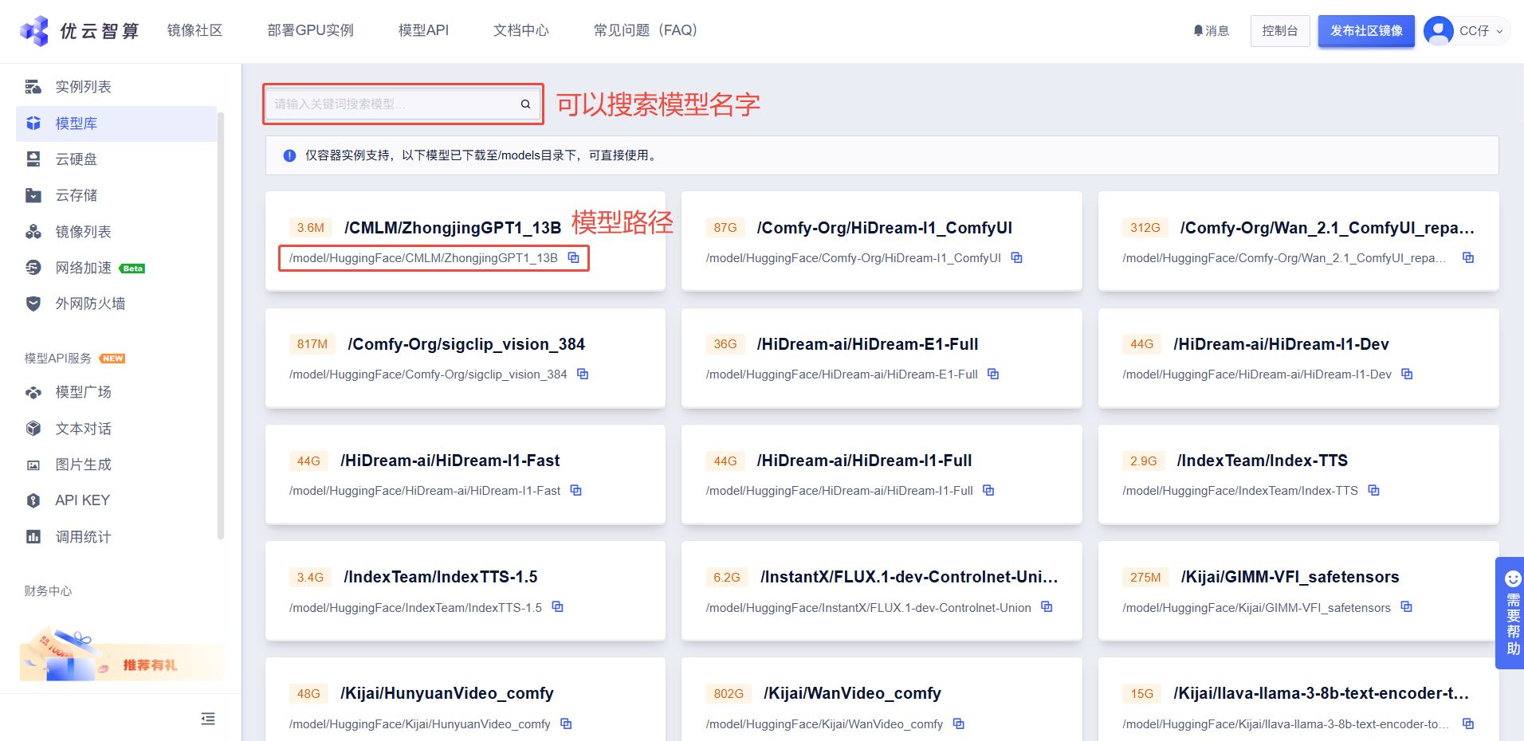Click the 外网防火墙 shield icon
Screen dimensions: 1524x741
(33, 304)
